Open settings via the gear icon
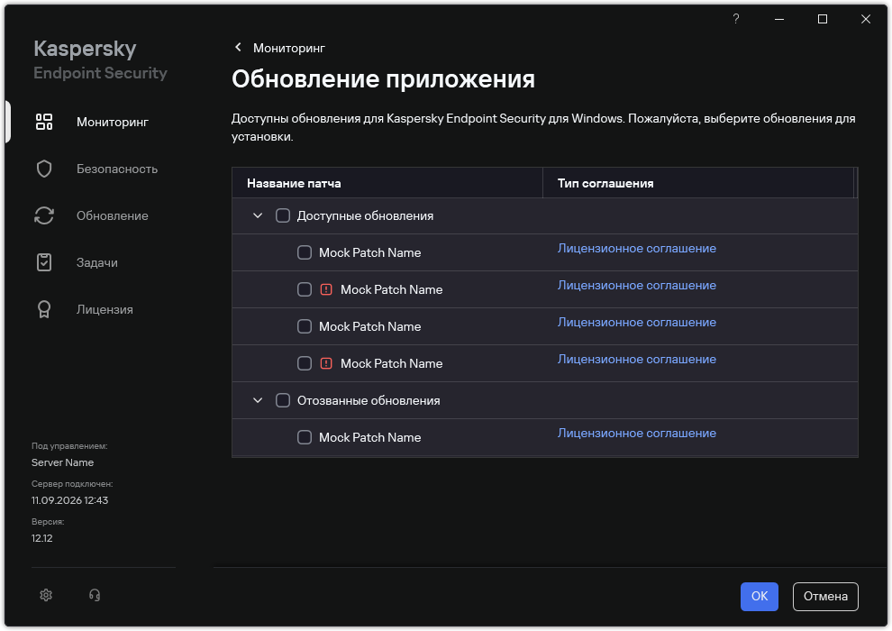Screen dimensions: 892x631 pyautogui.click(x=46, y=595)
